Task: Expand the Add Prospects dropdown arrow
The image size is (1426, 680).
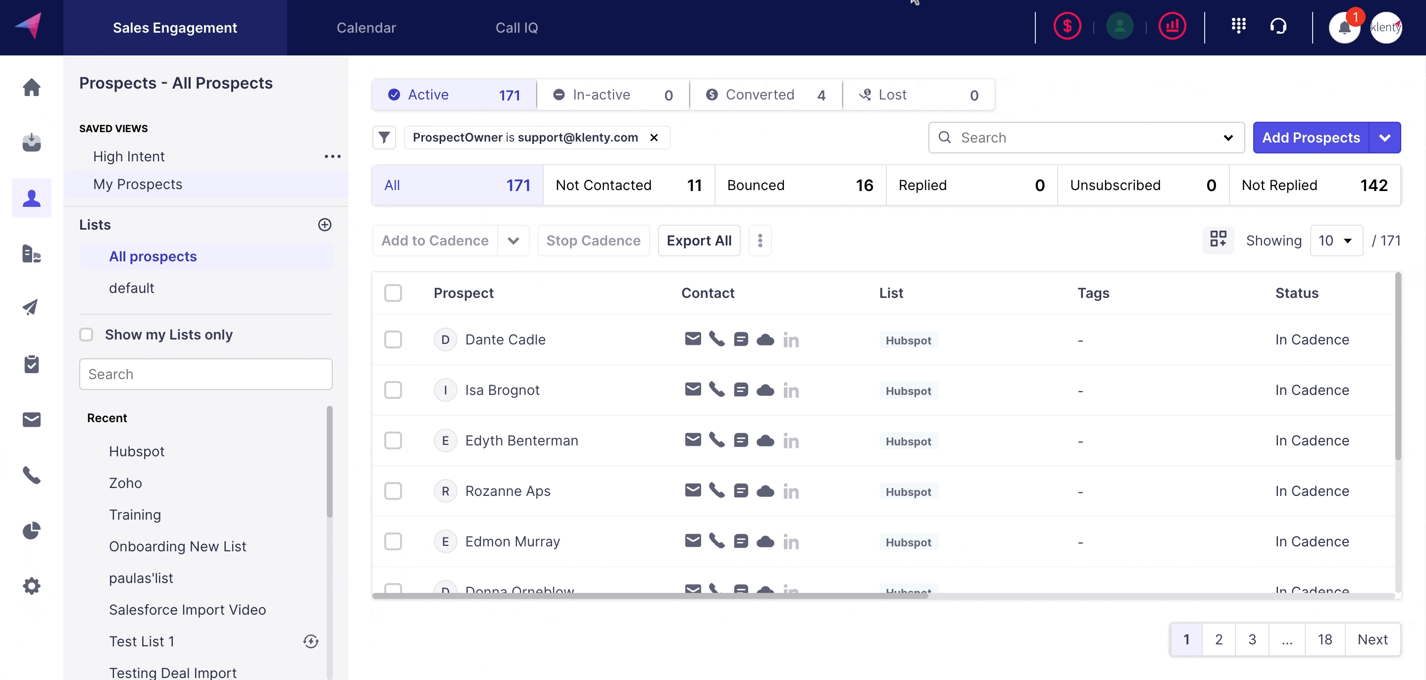Action: [x=1384, y=138]
